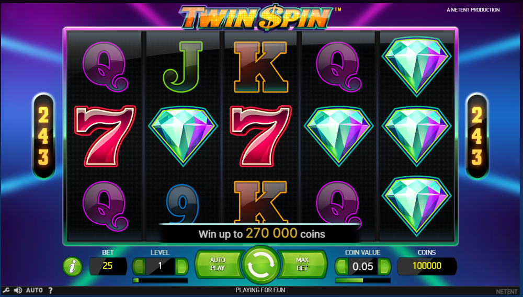The image size is (523, 297).
Task: Click the AUTO PLAY button
Action: (218, 264)
